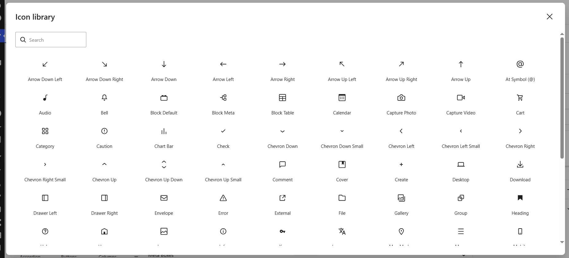Pick the Check mark icon
This screenshot has height=258, width=569.
pos(223,131)
